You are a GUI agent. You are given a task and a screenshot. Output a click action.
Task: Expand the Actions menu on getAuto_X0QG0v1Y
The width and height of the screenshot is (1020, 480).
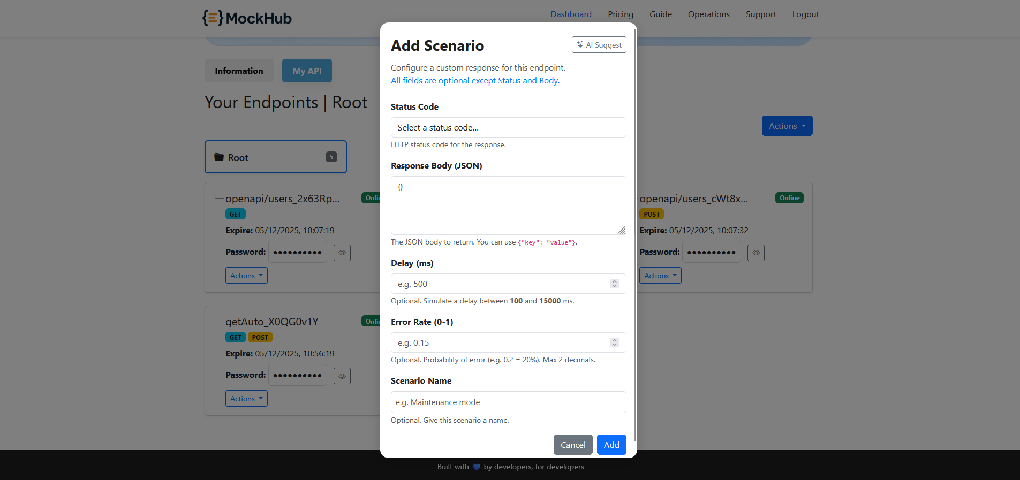246,398
